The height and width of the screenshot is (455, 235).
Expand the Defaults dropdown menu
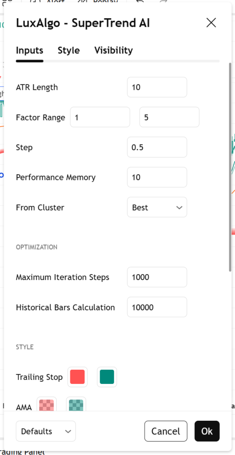click(x=46, y=431)
